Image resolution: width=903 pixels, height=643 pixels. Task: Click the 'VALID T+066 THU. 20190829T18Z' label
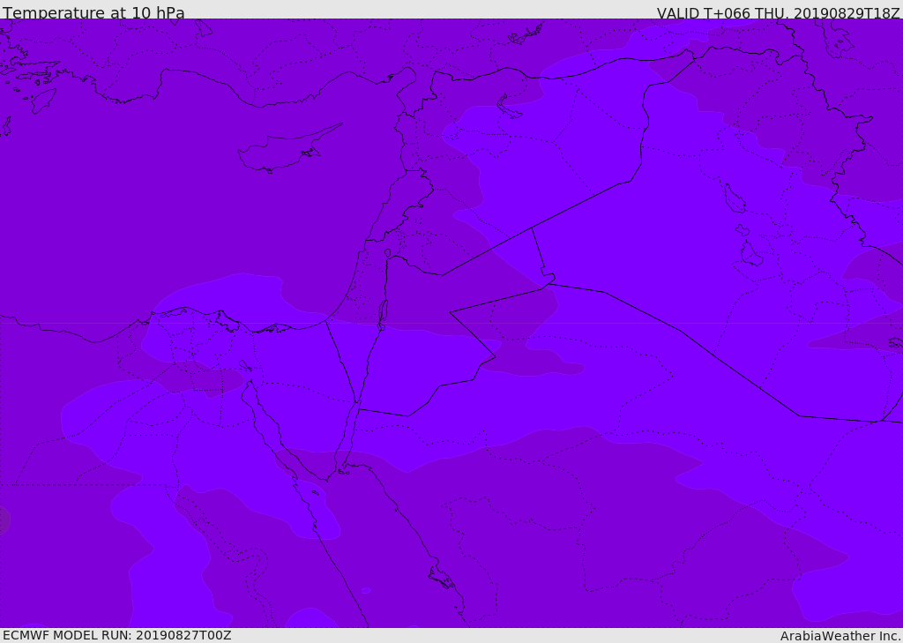(x=778, y=12)
